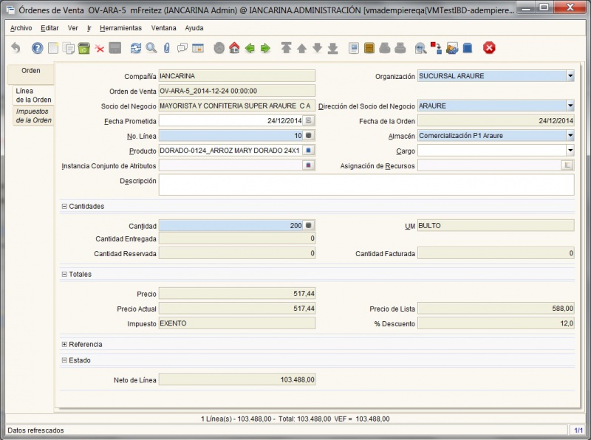Jump to first record icon
The width and height of the screenshot is (591, 440).
pos(287,48)
